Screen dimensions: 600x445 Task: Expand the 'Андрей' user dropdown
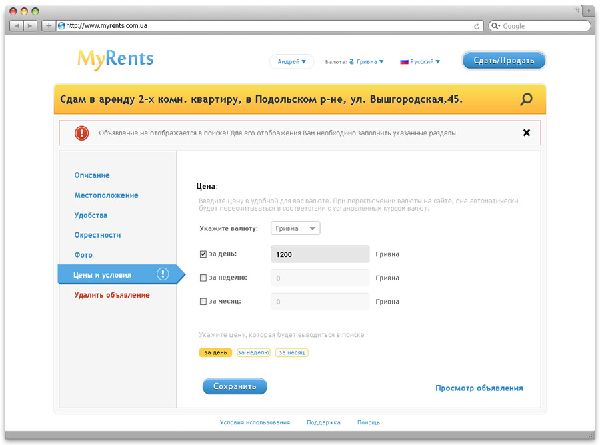click(291, 61)
